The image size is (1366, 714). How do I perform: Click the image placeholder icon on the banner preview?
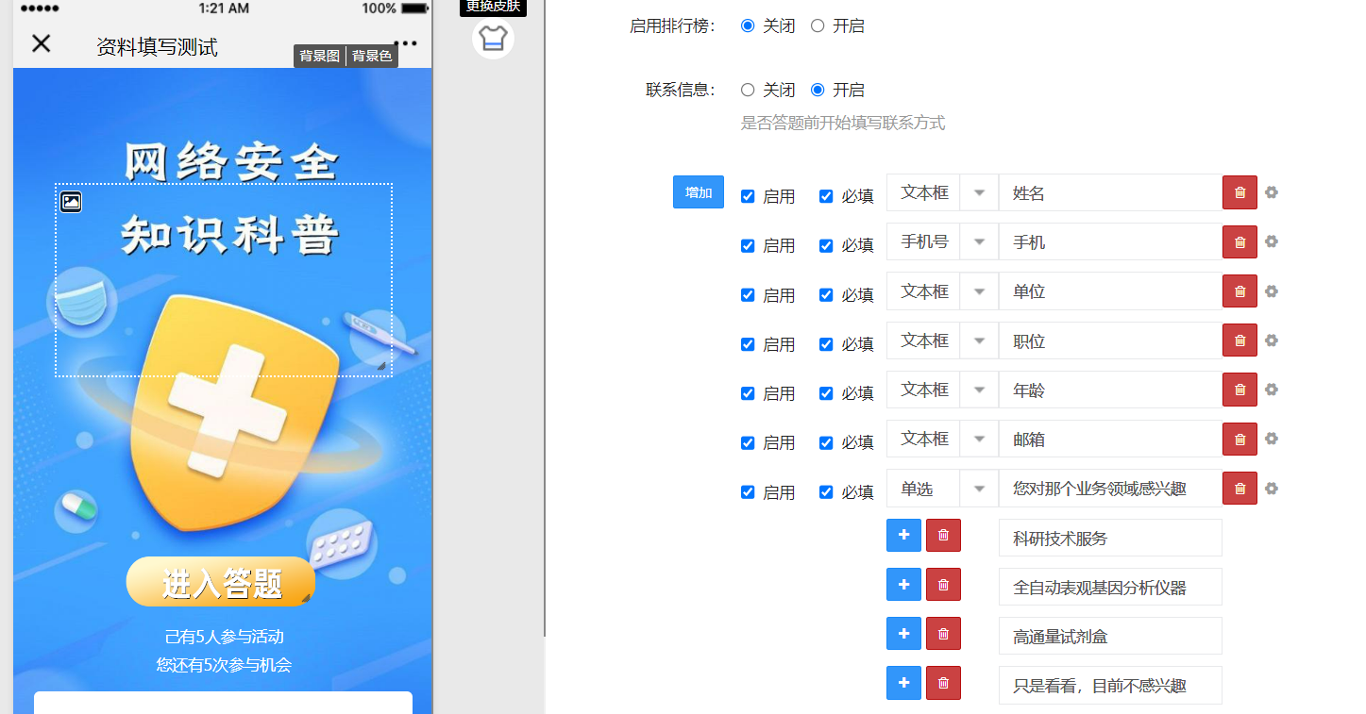(x=71, y=202)
